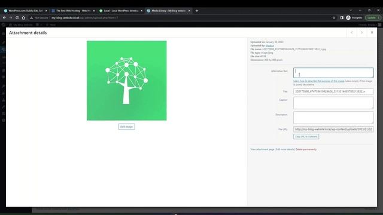Close the Local WordPress tab
Image resolution: width=383 pixels, height=215 pixels.
pos(141,11)
